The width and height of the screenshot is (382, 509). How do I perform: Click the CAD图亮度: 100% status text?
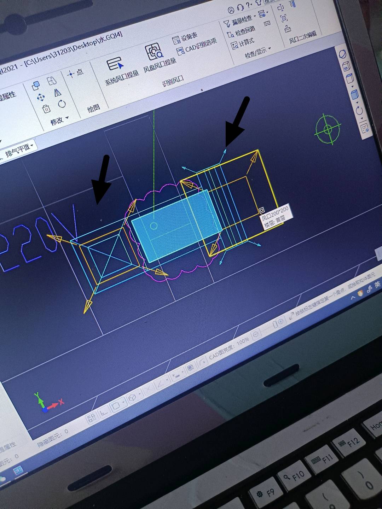point(229,348)
